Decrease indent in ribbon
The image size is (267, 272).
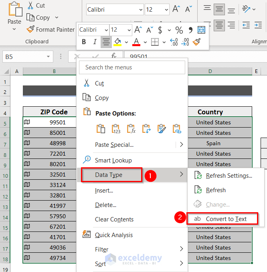pyautogui.click(x=246, y=25)
